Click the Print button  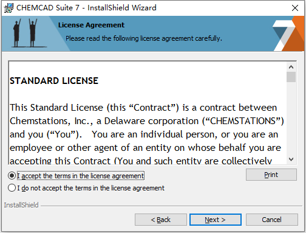271,175
